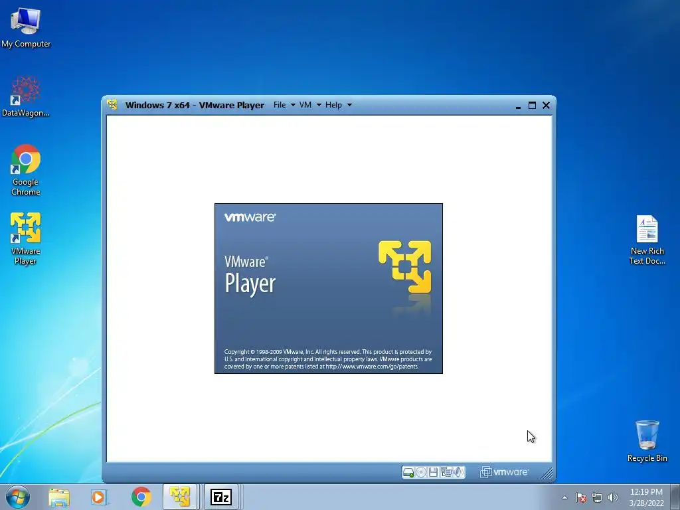The image size is (680, 510).
Task: Click the VMware Player title bar icon
Action: [112, 104]
